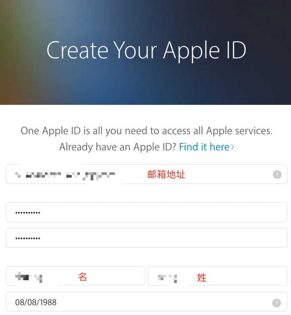Select the first password field
291x315 pixels.
(147, 212)
